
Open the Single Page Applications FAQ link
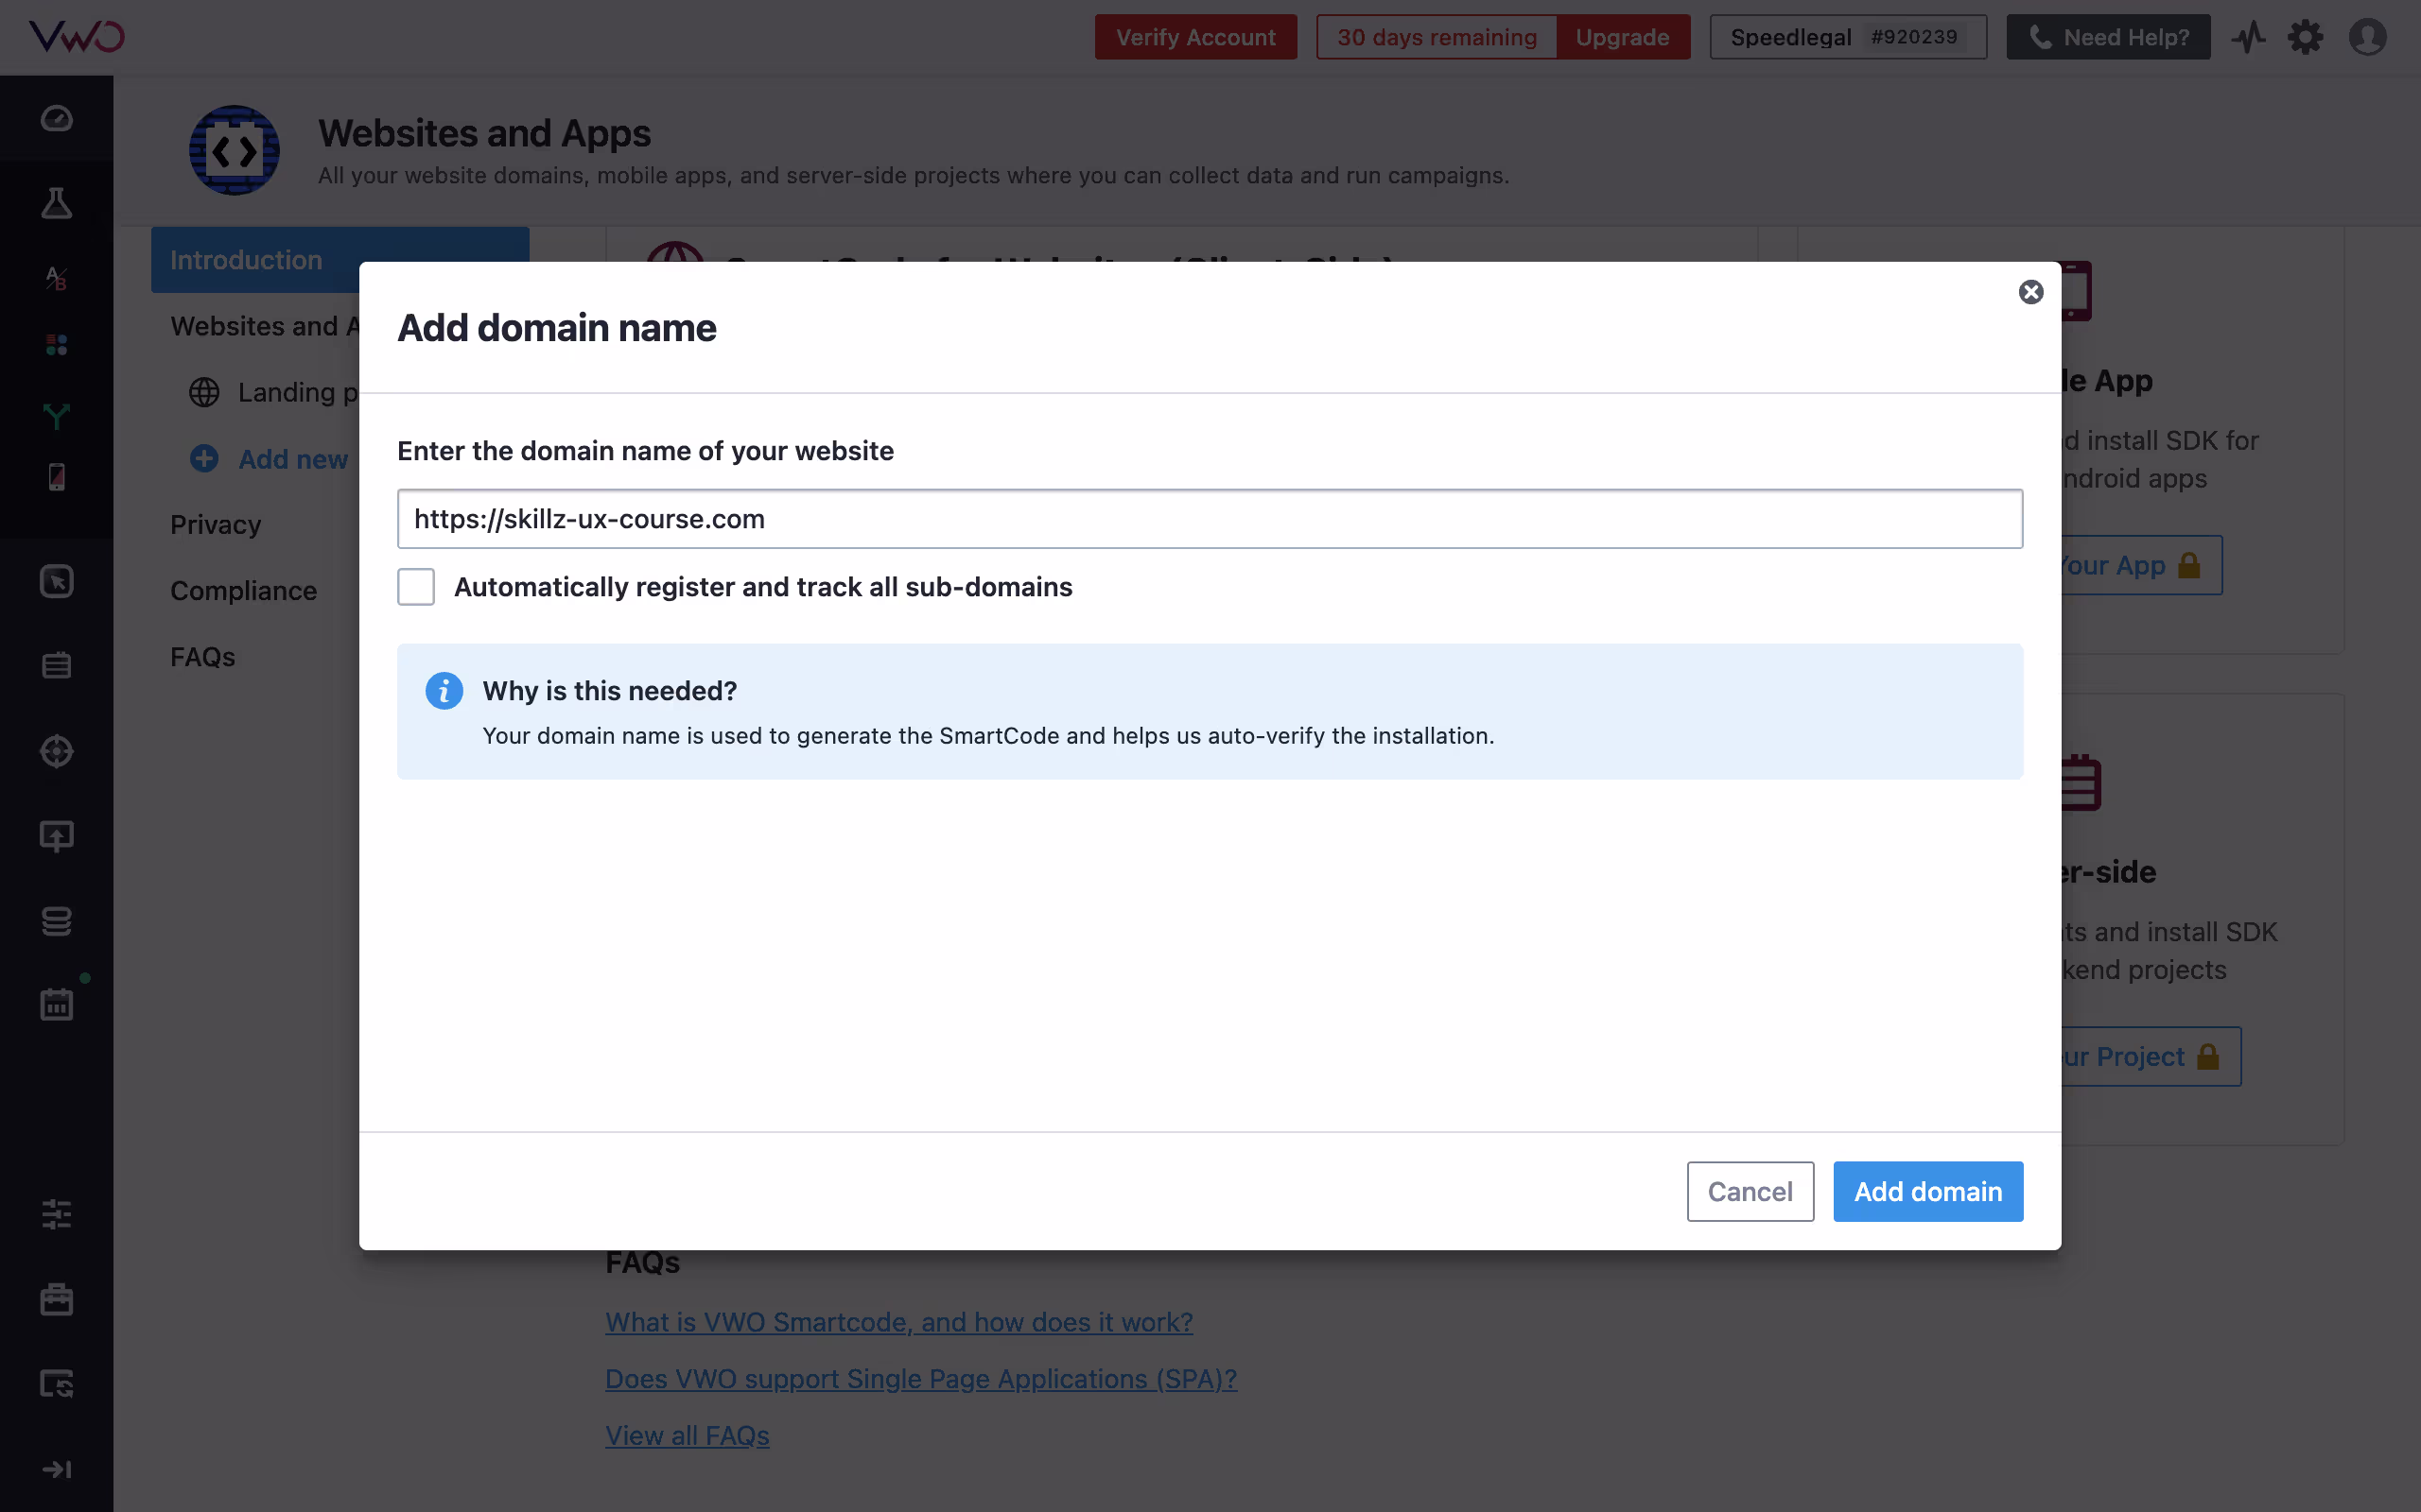920,1379
